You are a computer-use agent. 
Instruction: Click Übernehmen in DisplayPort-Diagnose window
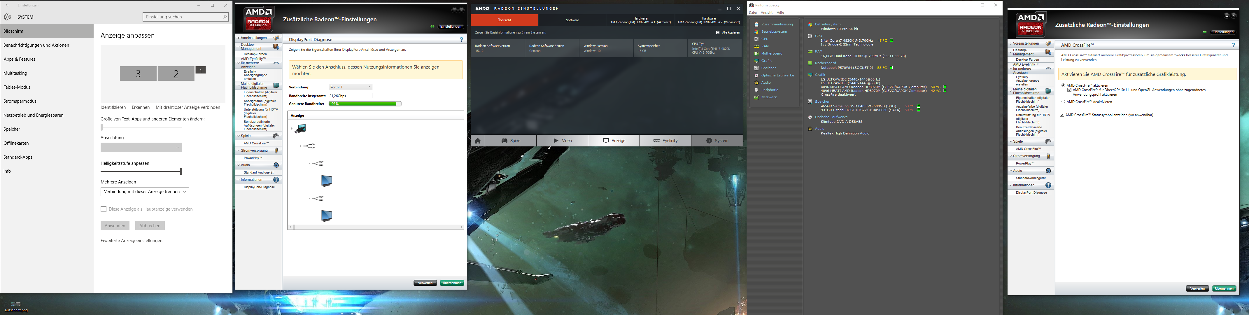click(452, 283)
